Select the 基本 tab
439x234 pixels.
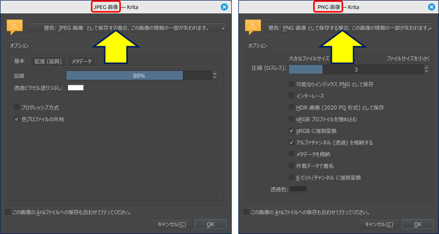point(20,61)
